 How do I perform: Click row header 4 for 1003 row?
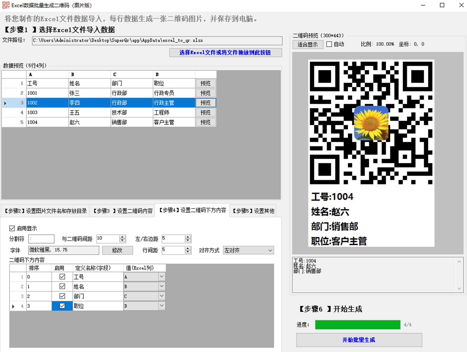[14, 112]
